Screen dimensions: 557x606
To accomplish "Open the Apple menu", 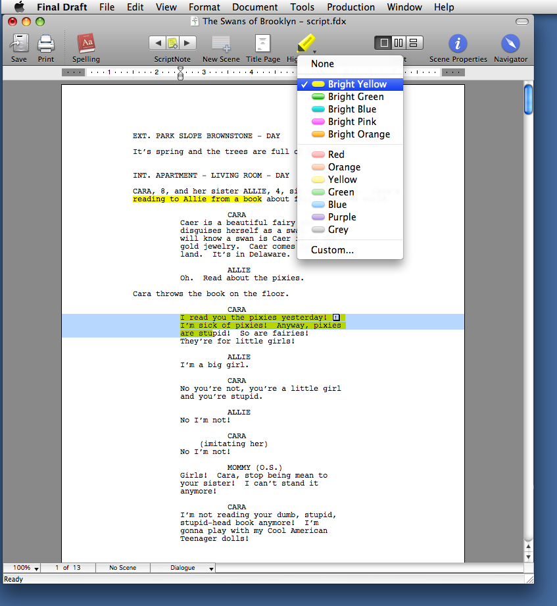I will [19, 7].
